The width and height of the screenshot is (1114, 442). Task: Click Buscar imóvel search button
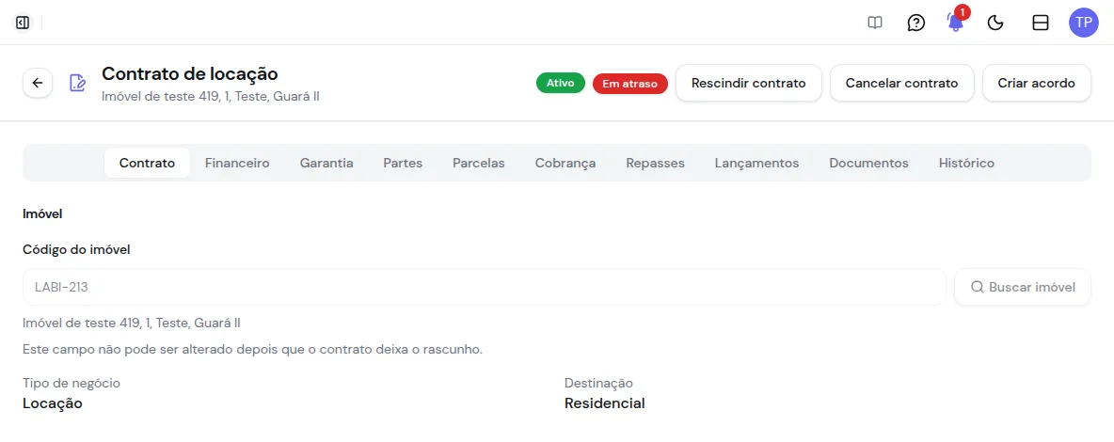point(1023,287)
